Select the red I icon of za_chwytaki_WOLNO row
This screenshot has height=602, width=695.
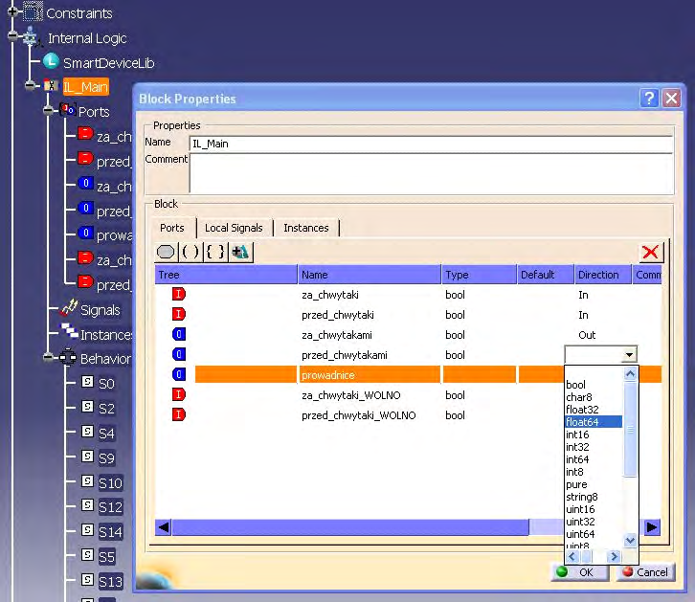pyautogui.click(x=179, y=394)
